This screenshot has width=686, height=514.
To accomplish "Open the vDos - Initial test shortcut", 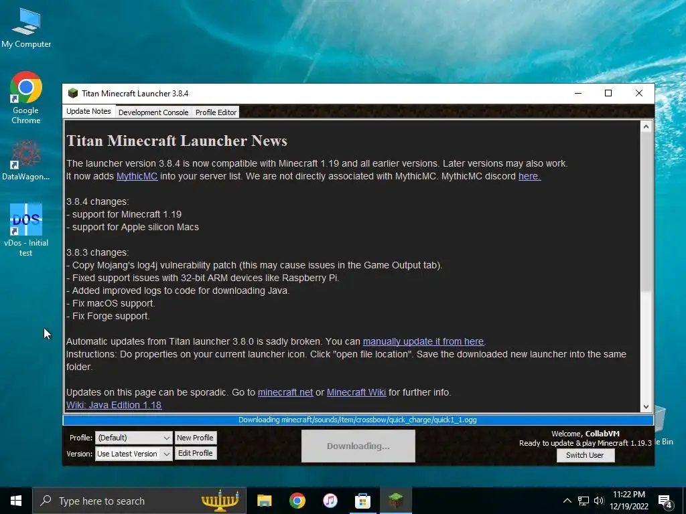I will coord(26,230).
